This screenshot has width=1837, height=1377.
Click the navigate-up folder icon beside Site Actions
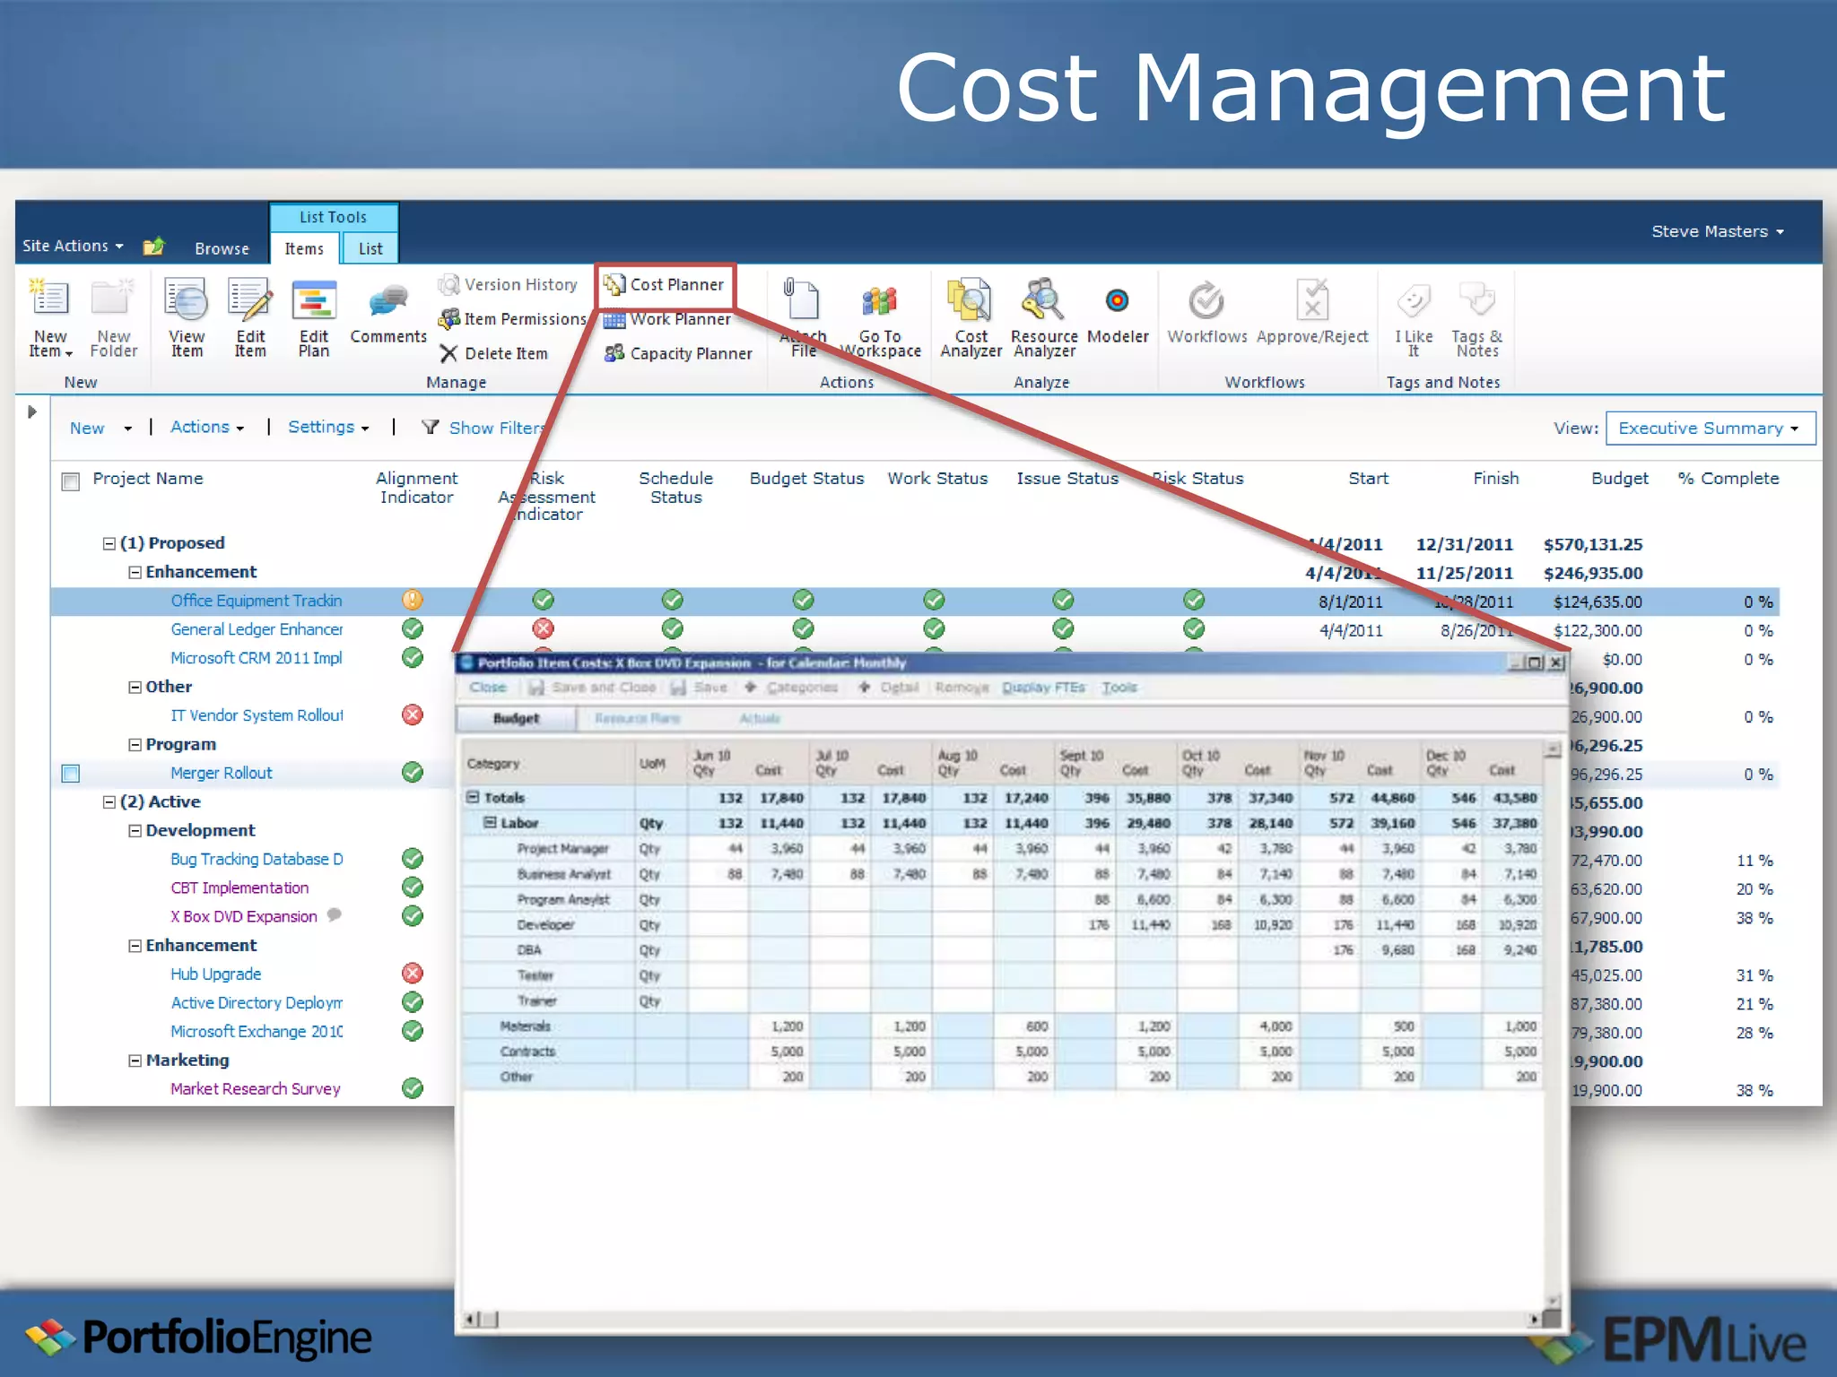[x=154, y=246]
